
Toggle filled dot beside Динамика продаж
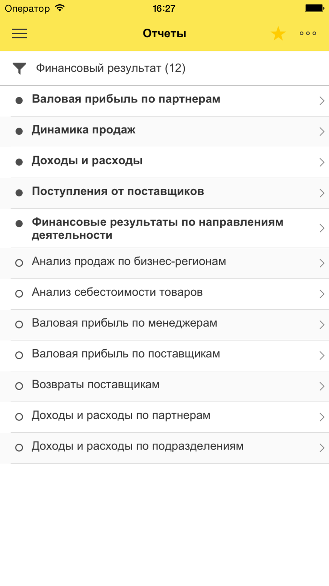19,132
